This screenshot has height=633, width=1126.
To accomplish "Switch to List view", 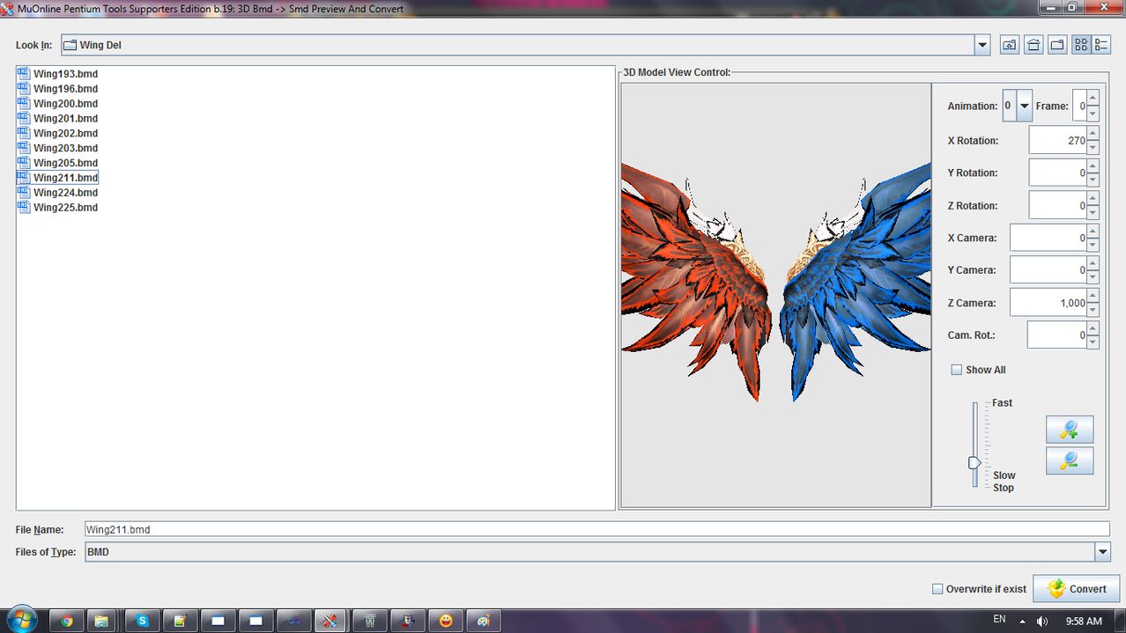I will [x=1081, y=45].
